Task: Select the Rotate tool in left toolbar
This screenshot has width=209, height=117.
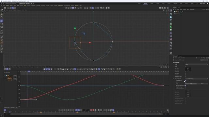Action: click(x=2, y=24)
